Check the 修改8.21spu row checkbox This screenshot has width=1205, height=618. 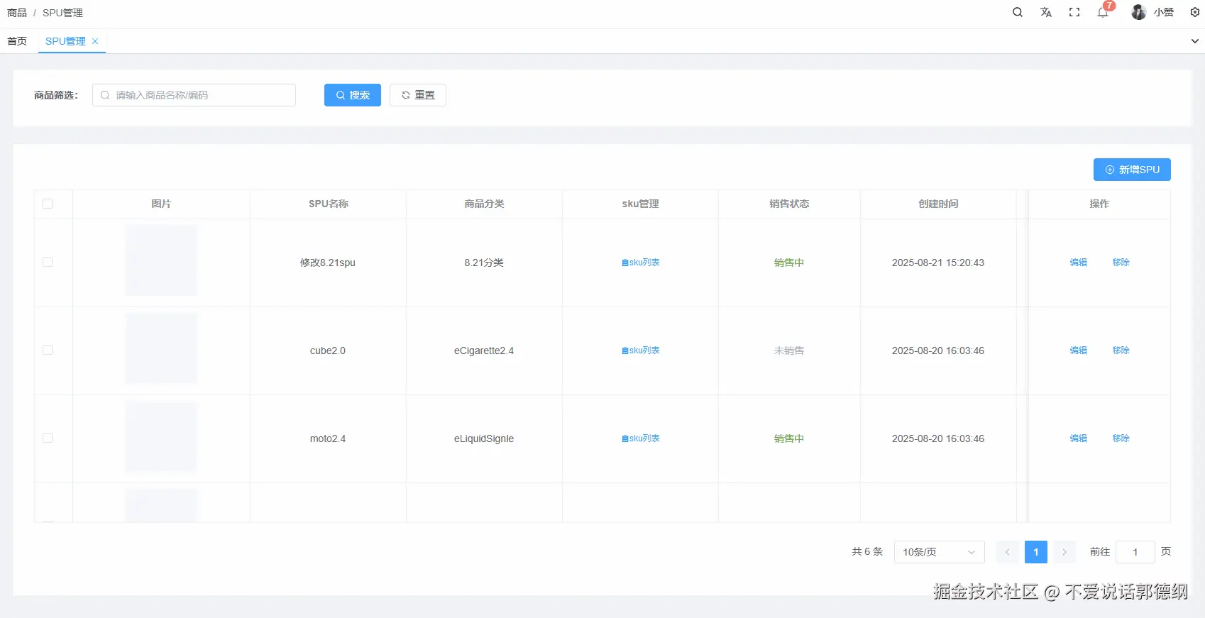(48, 262)
